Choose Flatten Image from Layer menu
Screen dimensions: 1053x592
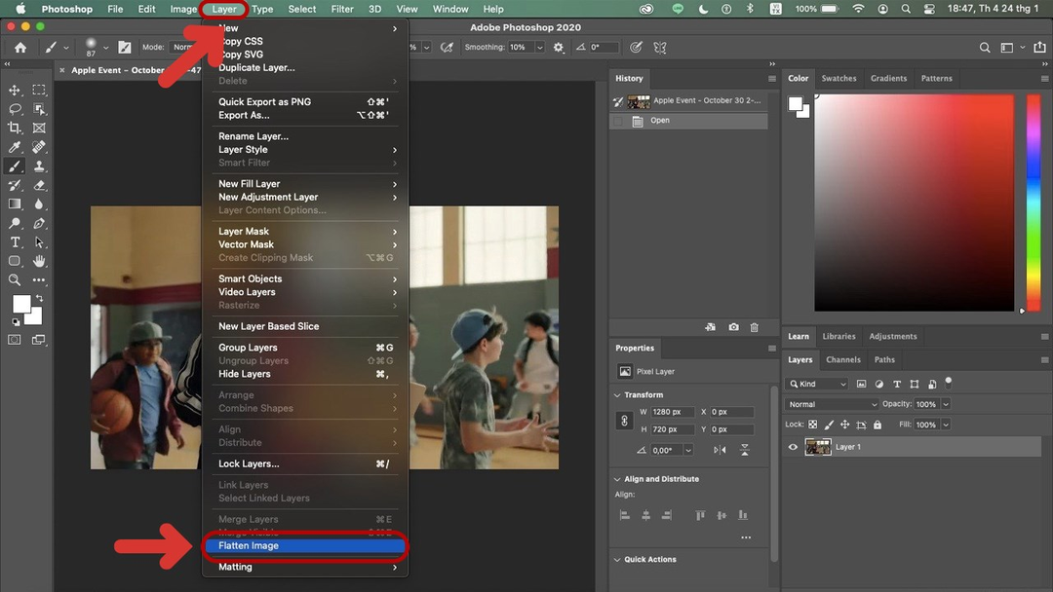tap(249, 546)
